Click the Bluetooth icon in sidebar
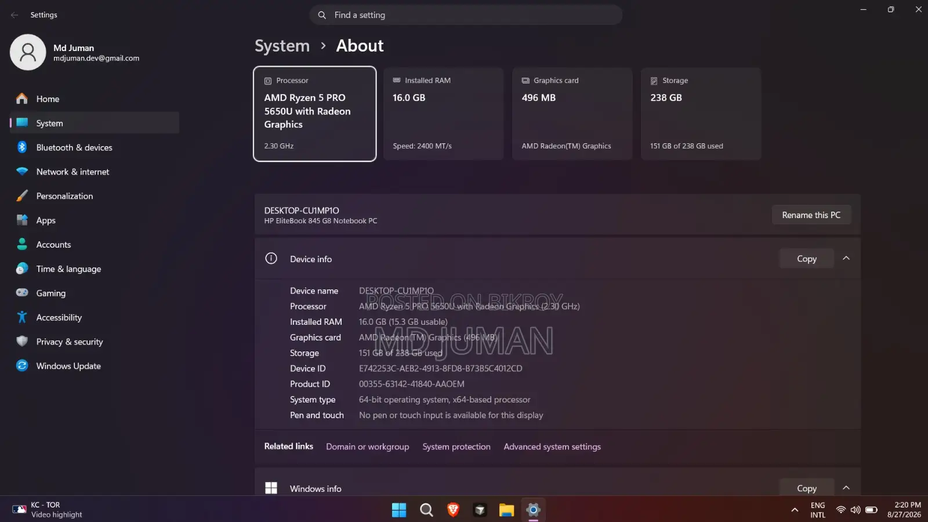This screenshot has height=522, width=928. click(x=22, y=147)
